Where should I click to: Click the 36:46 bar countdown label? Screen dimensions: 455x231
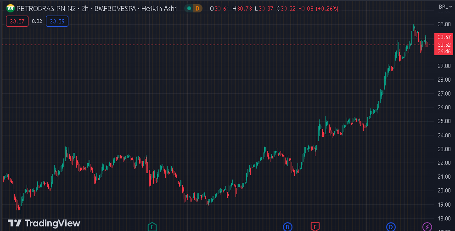click(x=444, y=51)
